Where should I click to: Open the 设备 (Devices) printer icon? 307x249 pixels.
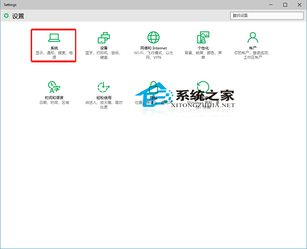coord(104,38)
